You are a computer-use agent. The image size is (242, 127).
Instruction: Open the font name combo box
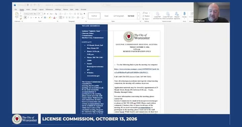click(31, 14)
